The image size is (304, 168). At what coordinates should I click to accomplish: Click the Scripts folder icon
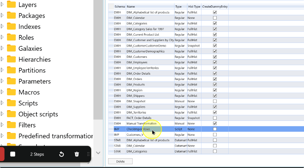pos(11,103)
